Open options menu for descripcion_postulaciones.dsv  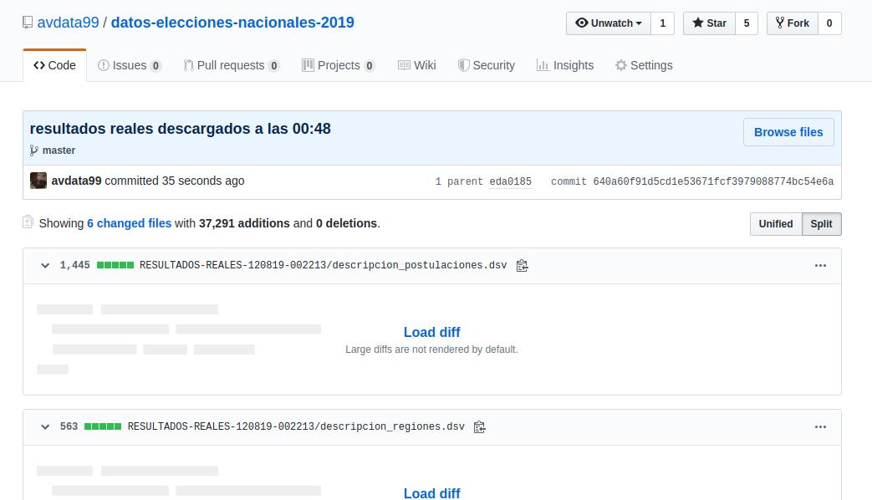(820, 266)
